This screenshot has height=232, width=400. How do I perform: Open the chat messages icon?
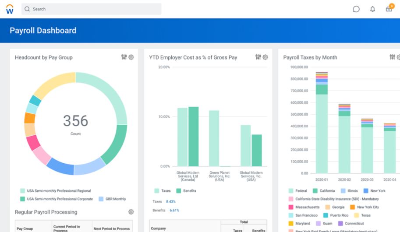pos(356,9)
